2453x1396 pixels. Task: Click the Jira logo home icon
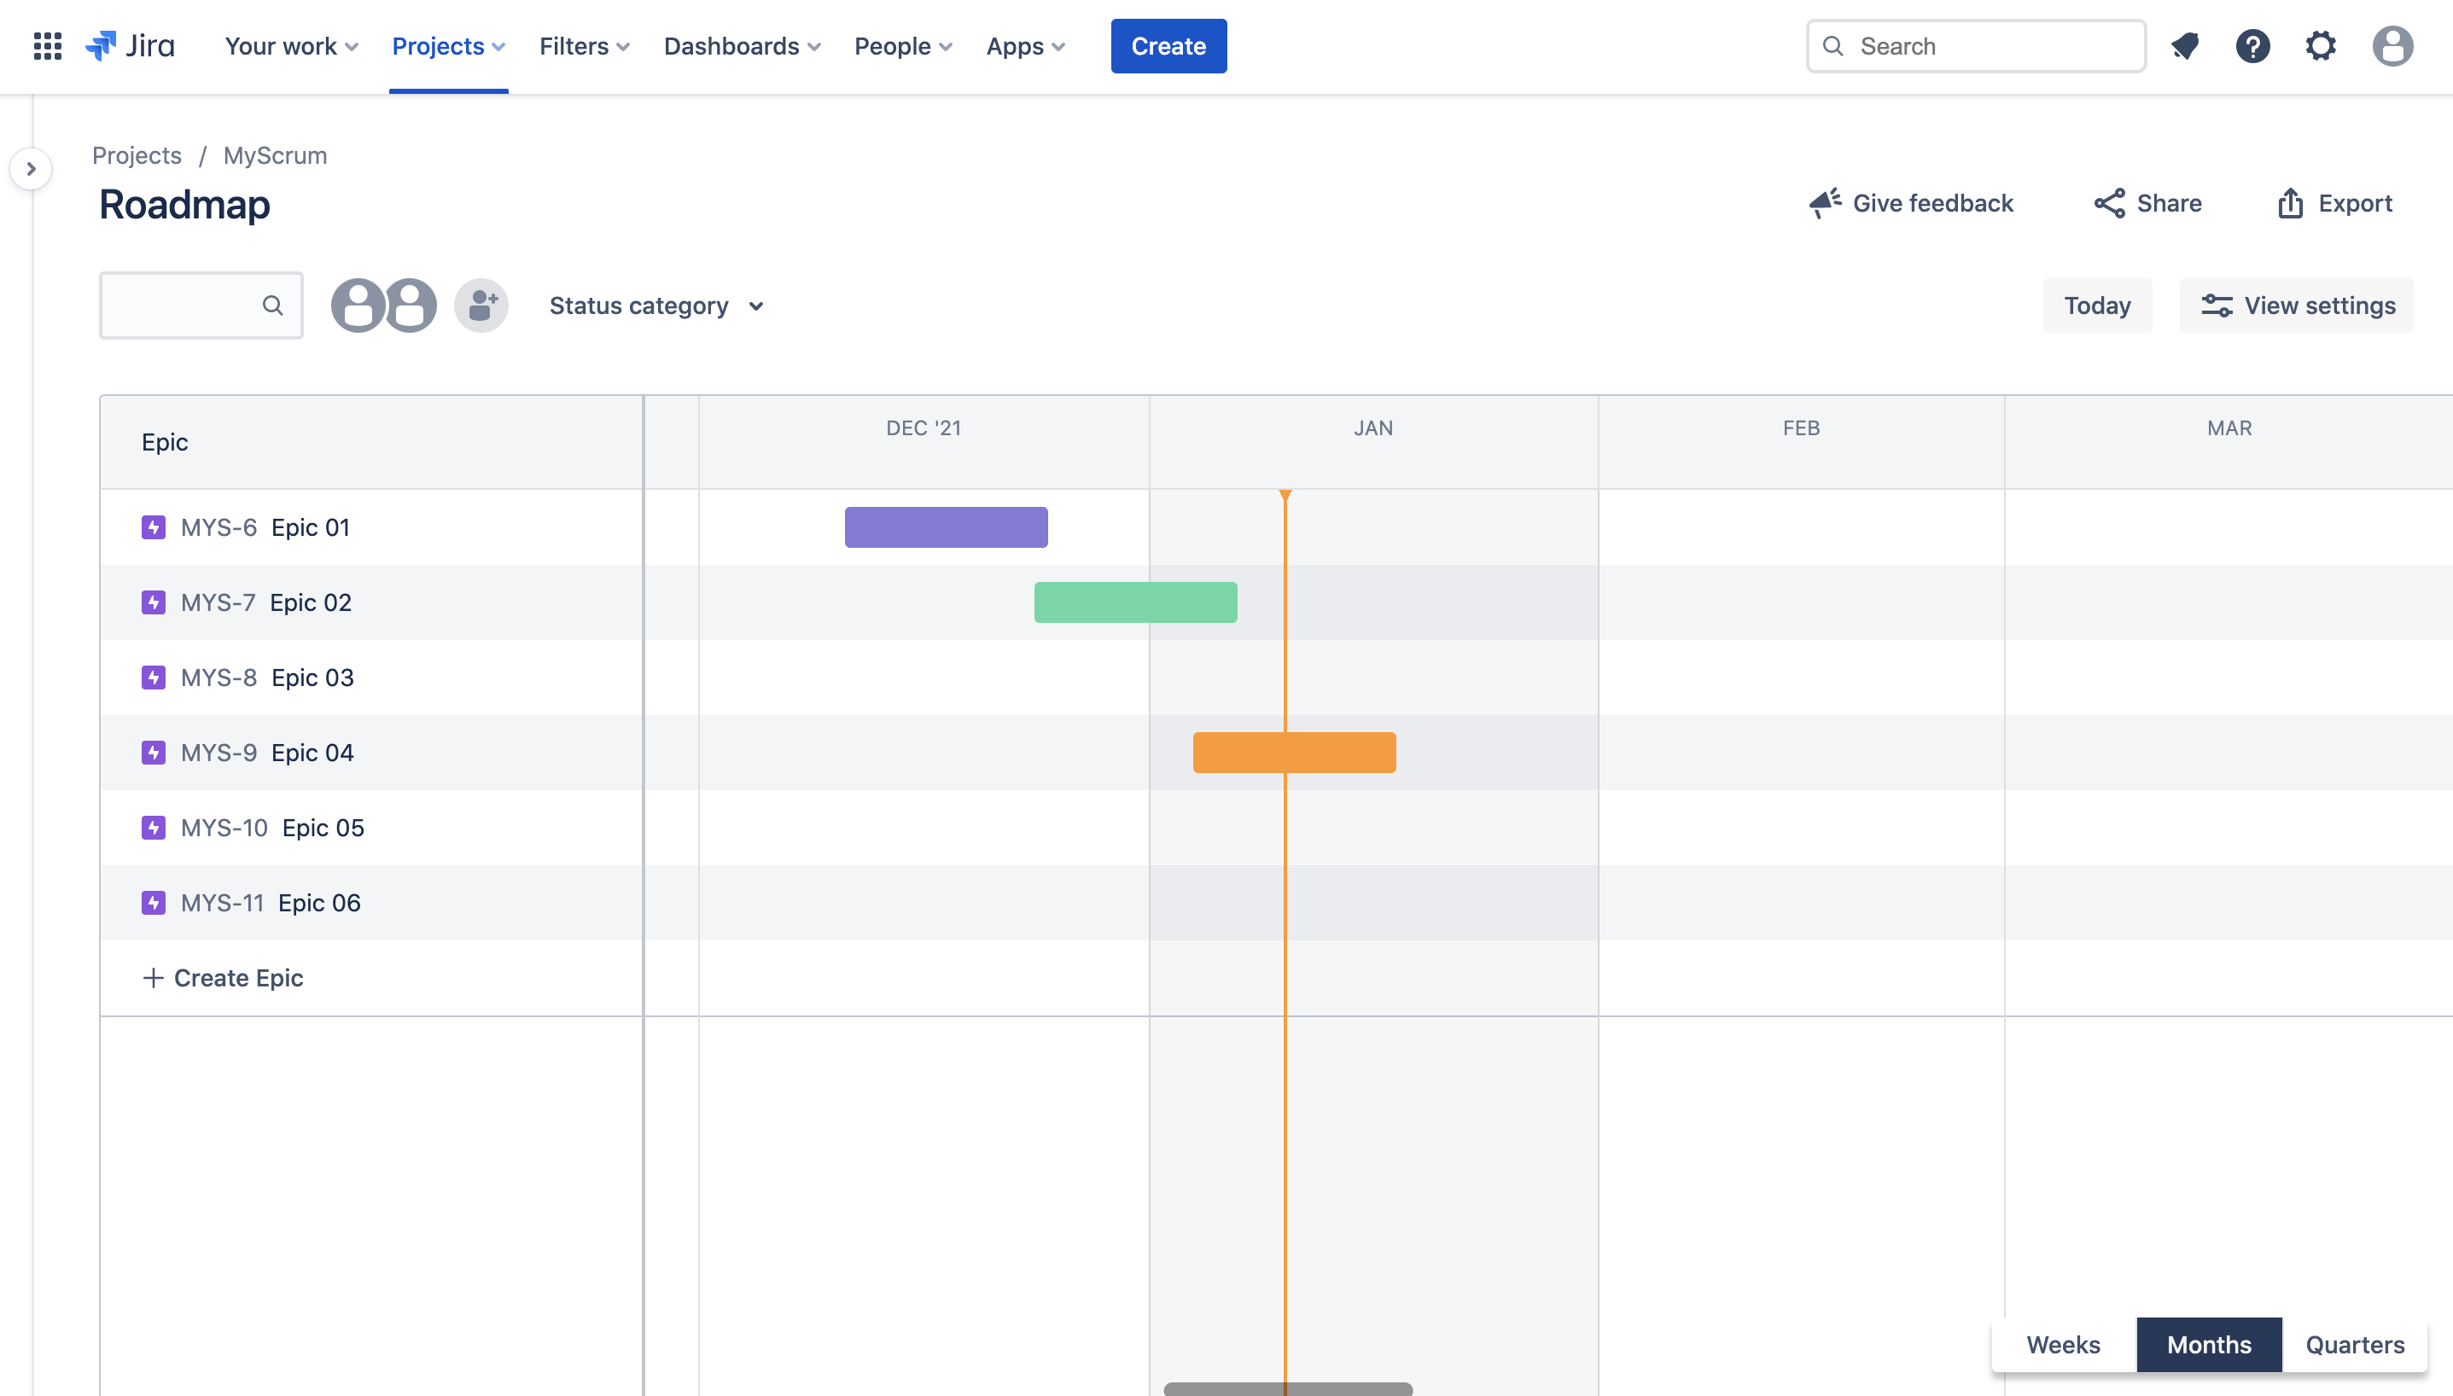point(130,46)
